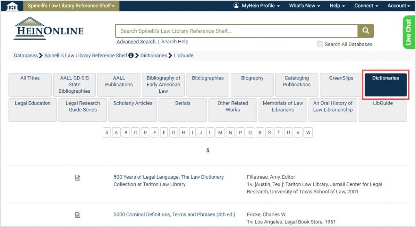
Task: Open 500 Years of Legal Language title
Action: (x=169, y=181)
